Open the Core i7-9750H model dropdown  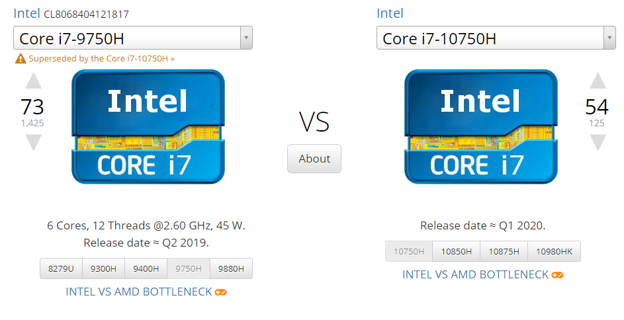(133, 38)
